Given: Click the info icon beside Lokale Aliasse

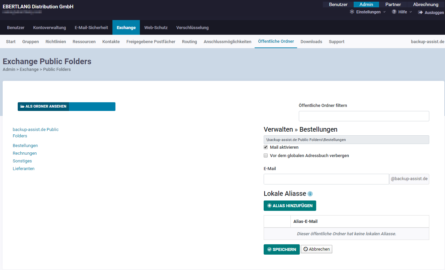Looking at the screenshot, I should click(x=310, y=194).
